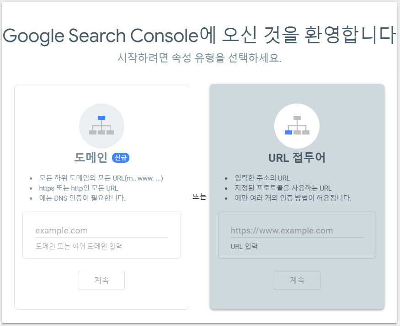
Task: Click text 'https 또는 http인 모든 URL'
Action: [x=79, y=188]
